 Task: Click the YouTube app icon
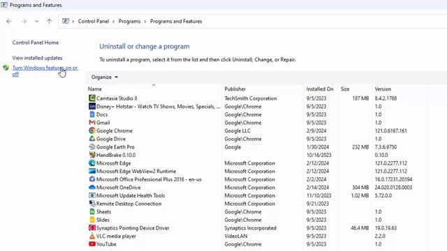click(91, 244)
